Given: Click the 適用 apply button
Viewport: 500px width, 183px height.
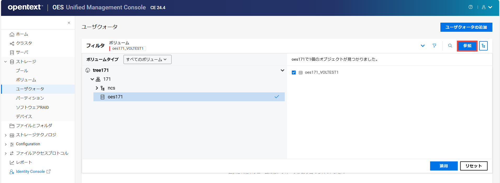Looking at the screenshot, I should 444,166.
